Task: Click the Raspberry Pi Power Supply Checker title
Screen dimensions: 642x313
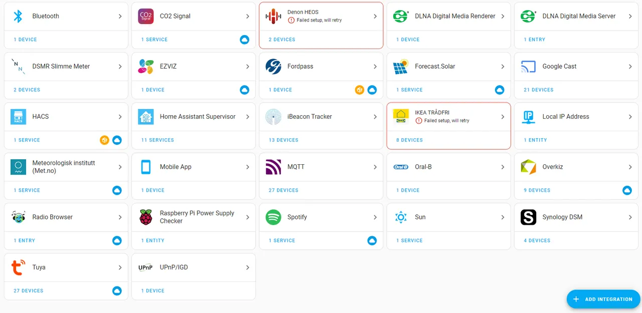Action: click(197, 217)
